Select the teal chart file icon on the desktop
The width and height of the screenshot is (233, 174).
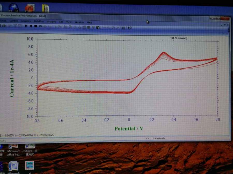[30, 165]
